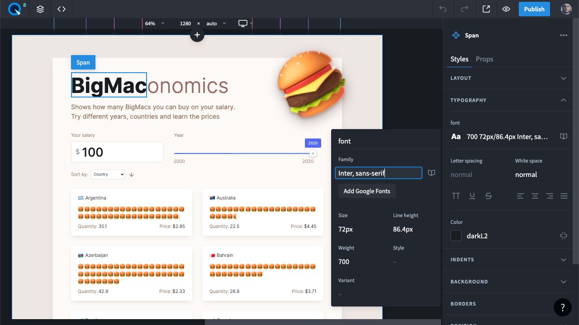Click the color theme link icon
Screen dimensions: 579x325
coord(563,236)
